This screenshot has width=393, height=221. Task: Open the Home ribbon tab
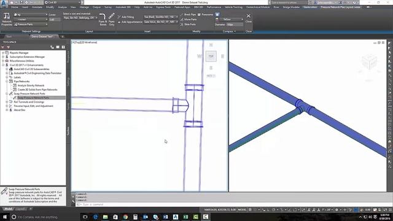pos(15,7)
